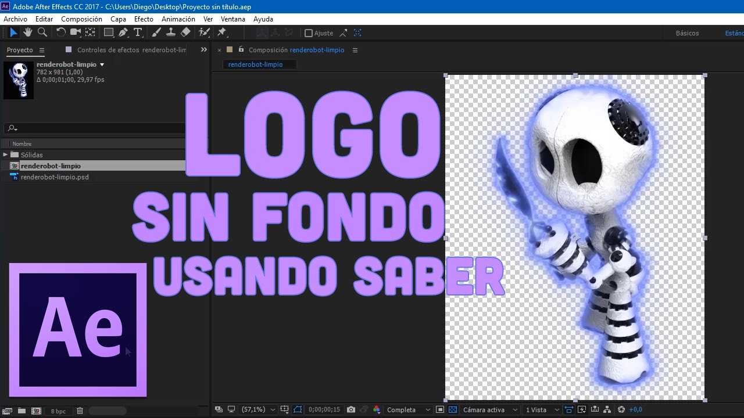
Task: Open the Completa resolution dropdown
Action: [x=408, y=409]
